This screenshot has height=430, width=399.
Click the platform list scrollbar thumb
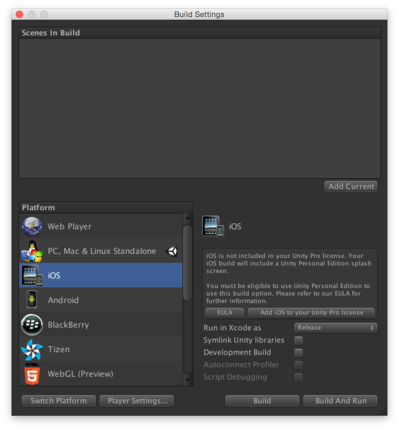point(188,262)
